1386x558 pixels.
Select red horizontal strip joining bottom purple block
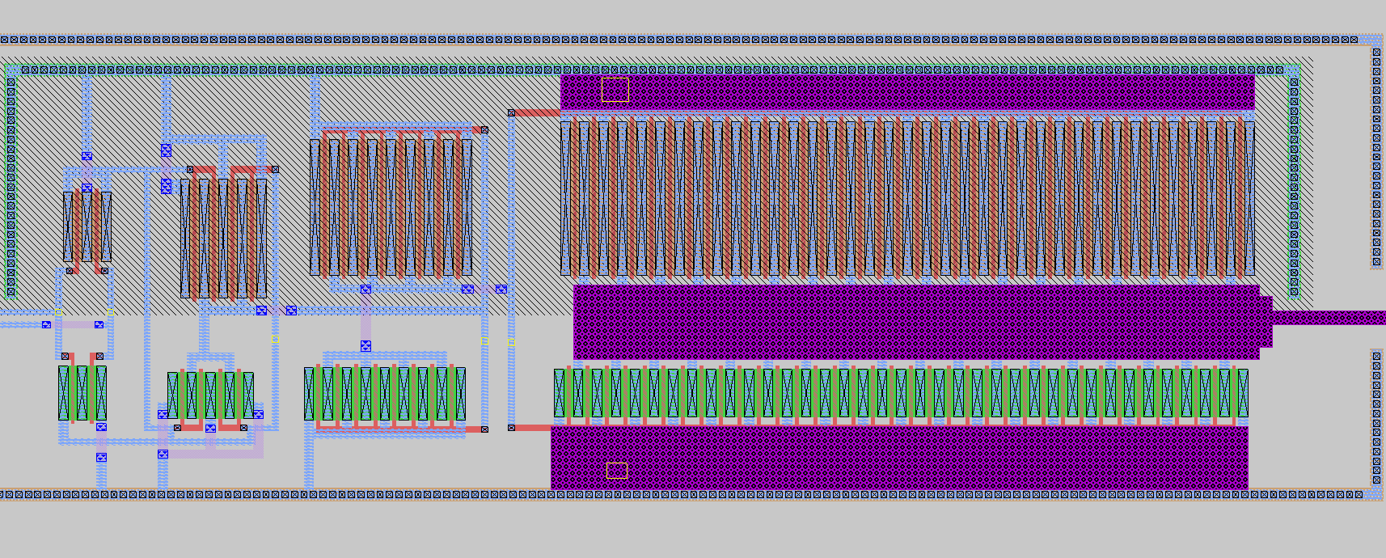coord(533,428)
